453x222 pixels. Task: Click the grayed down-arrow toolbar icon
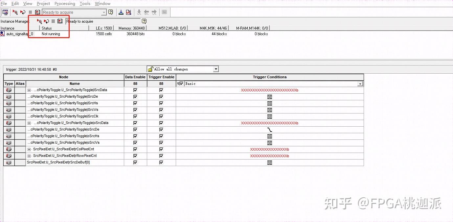pos(139,12)
